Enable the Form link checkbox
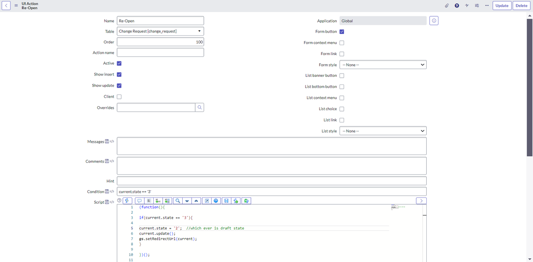The width and height of the screenshot is (533, 262). [342, 54]
